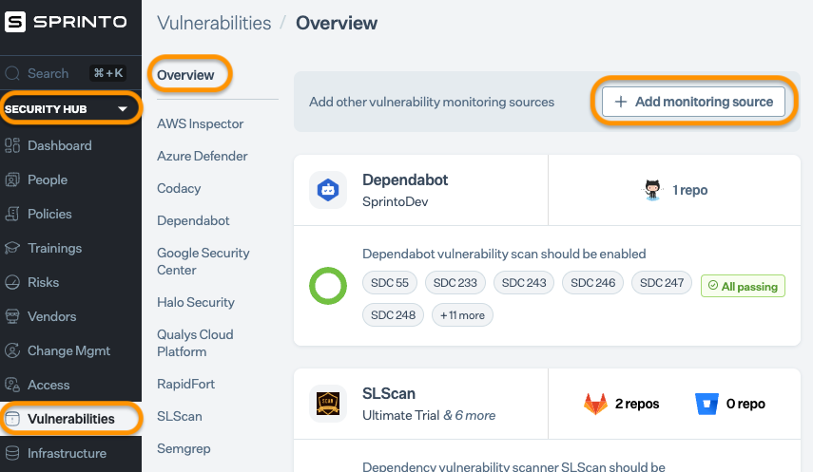Click the Dashboard sidebar icon
Image resolution: width=813 pixels, height=472 pixels.
(12, 145)
